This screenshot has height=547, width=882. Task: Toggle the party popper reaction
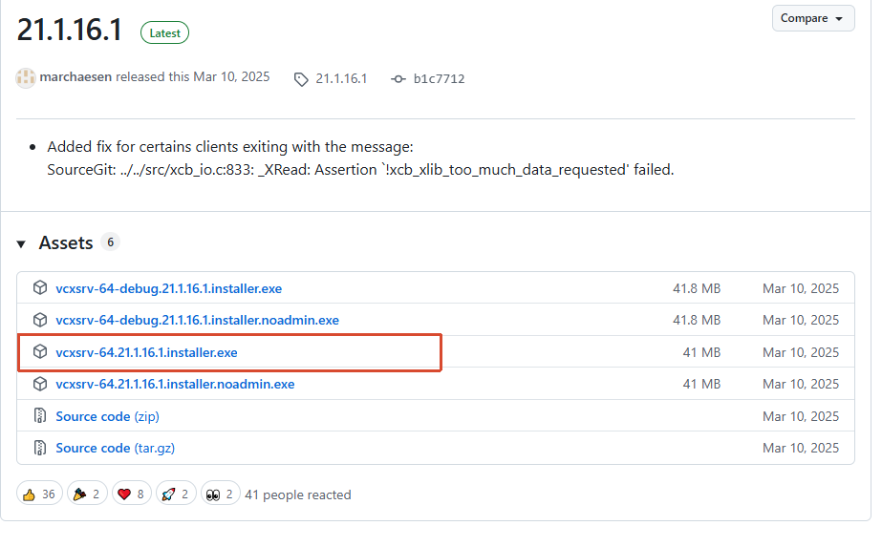pyautogui.click(x=87, y=494)
